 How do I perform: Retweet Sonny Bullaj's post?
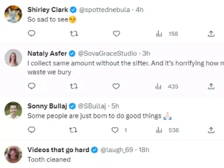pyautogui.click(x=74, y=130)
